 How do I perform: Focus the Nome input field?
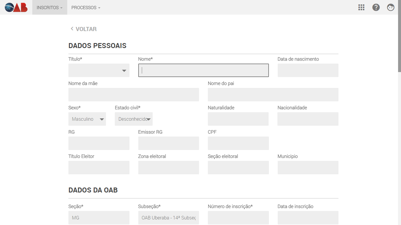tap(203, 70)
